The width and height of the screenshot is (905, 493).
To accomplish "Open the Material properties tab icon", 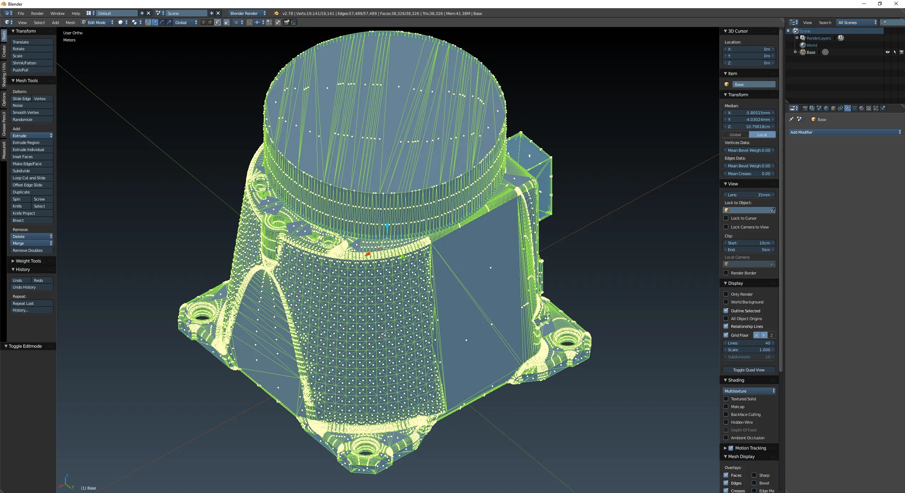I will (862, 108).
